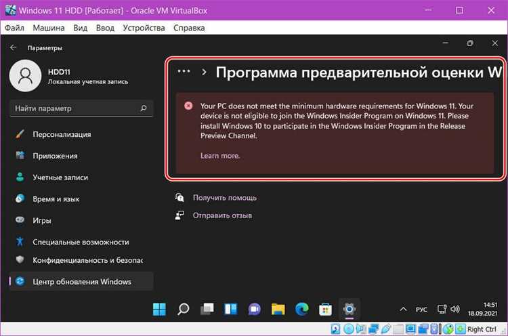Open the Ввод menu

tap(105, 28)
